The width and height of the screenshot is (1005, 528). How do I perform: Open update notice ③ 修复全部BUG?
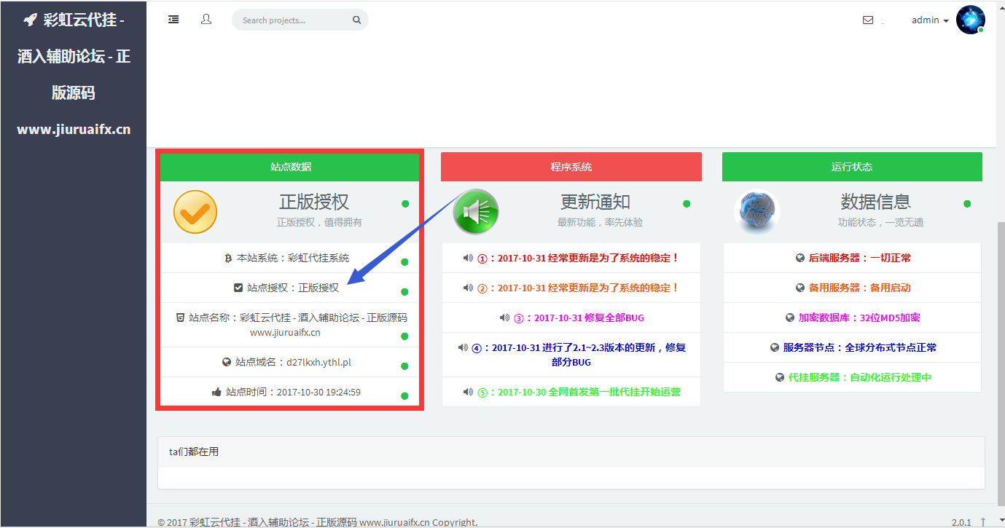(x=571, y=318)
